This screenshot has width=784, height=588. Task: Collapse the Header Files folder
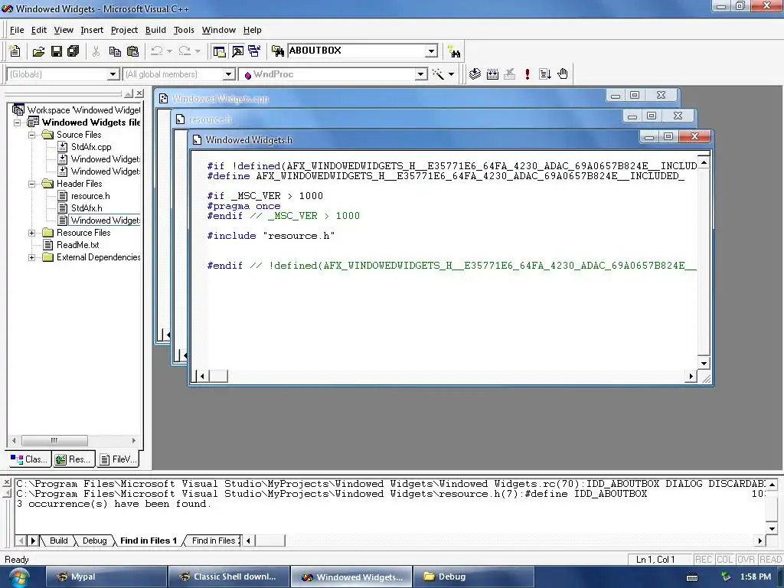(32, 184)
